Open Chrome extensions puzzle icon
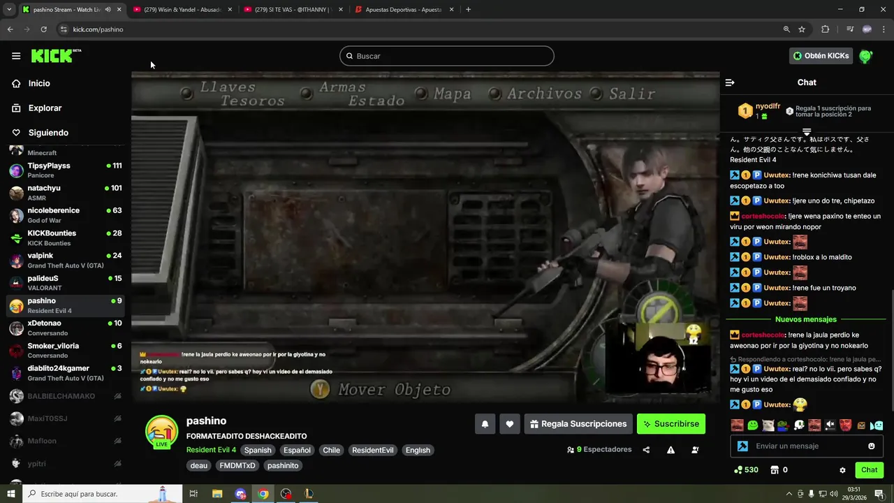 (x=826, y=29)
